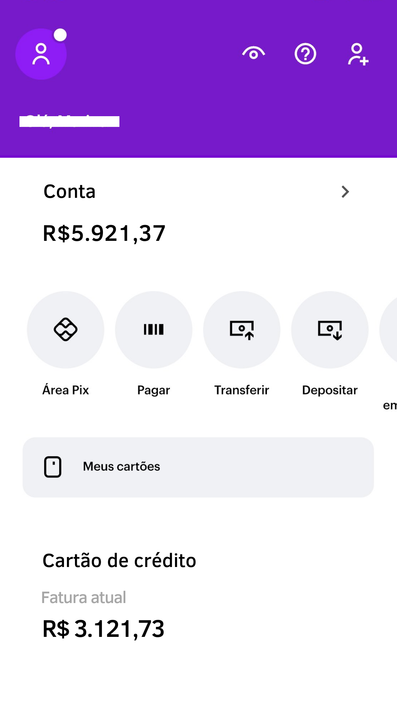This screenshot has height=706, width=397.
Task: Open the Cartão de crédito section
Action: [x=119, y=561]
